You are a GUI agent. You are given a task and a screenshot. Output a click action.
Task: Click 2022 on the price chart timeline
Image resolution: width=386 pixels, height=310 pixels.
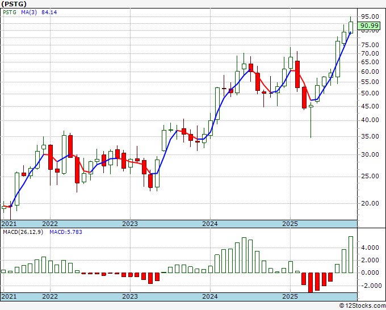point(50,224)
